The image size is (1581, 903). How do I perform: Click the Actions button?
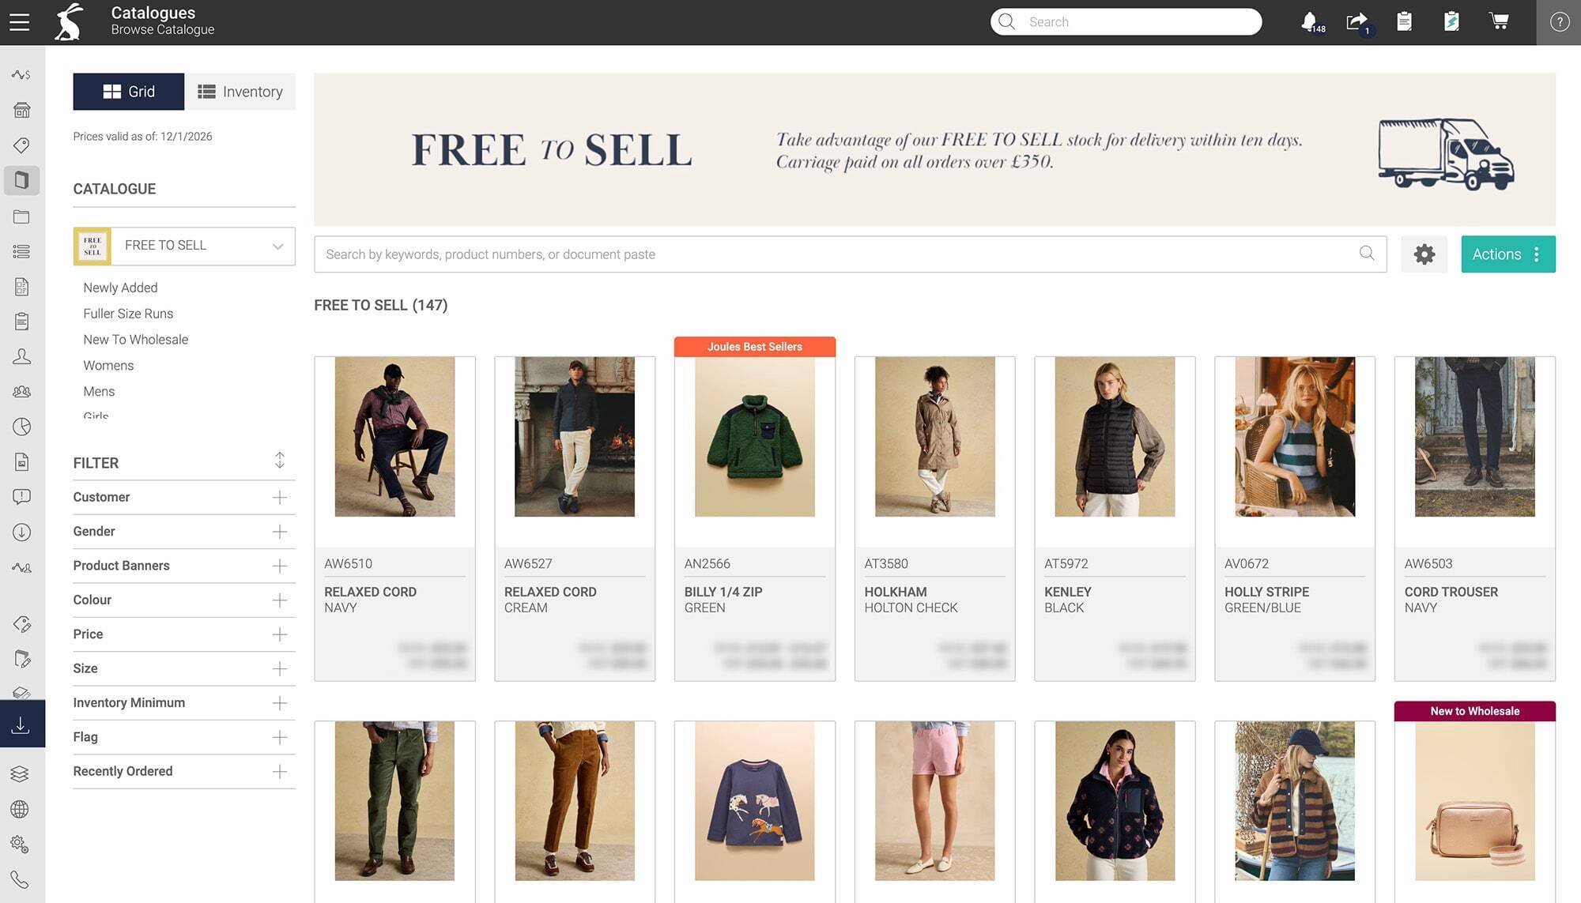1507,254
